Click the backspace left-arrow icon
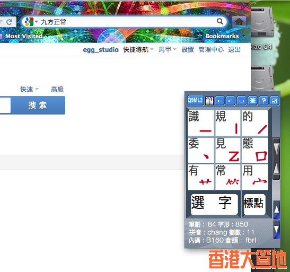 (x=219, y=101)
